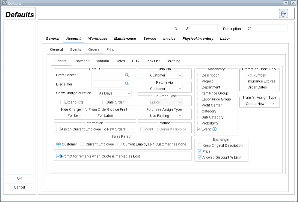Click the Disclaimer lookup magnifier icon
The width and height of the screenshot is (298, 202).
coord(127,83)
